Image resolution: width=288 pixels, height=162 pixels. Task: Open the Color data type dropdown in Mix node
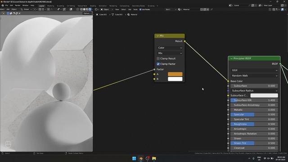170,48
